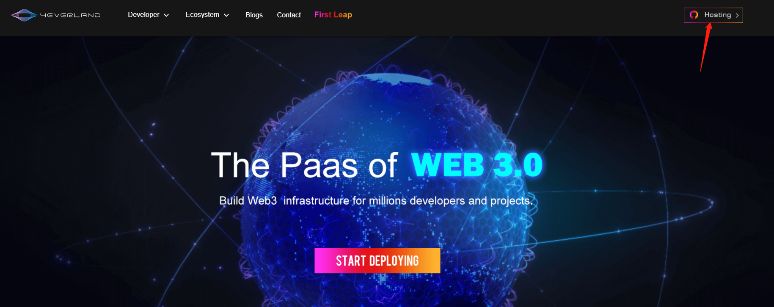This screenshot has width=774, height=307.
Task: Go to the Blogs page
Action: (x=254, y=15)
